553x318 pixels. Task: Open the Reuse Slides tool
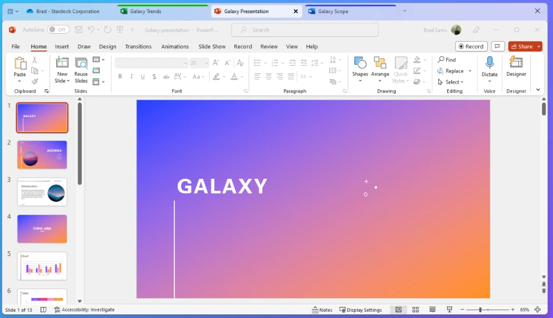81,70
